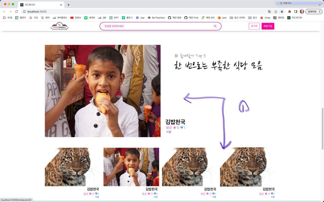Screen dimensions: 324x202
Task: Click the translate page icon
Action: 270,11
